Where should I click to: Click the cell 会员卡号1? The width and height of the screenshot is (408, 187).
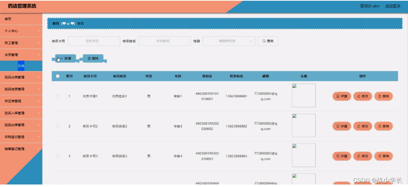coord(90,96)
